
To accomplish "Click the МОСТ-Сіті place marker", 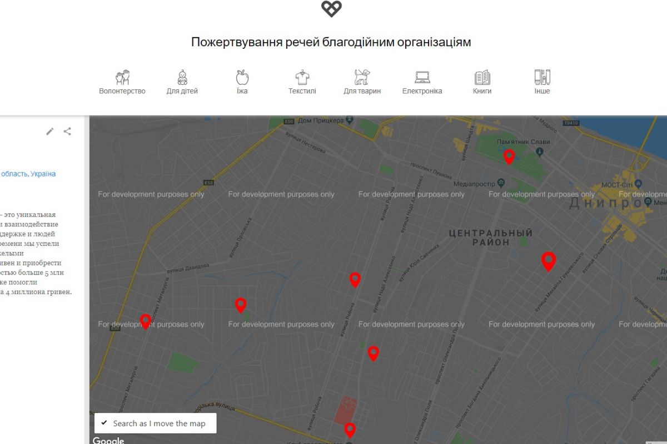I will click(638, 183).
